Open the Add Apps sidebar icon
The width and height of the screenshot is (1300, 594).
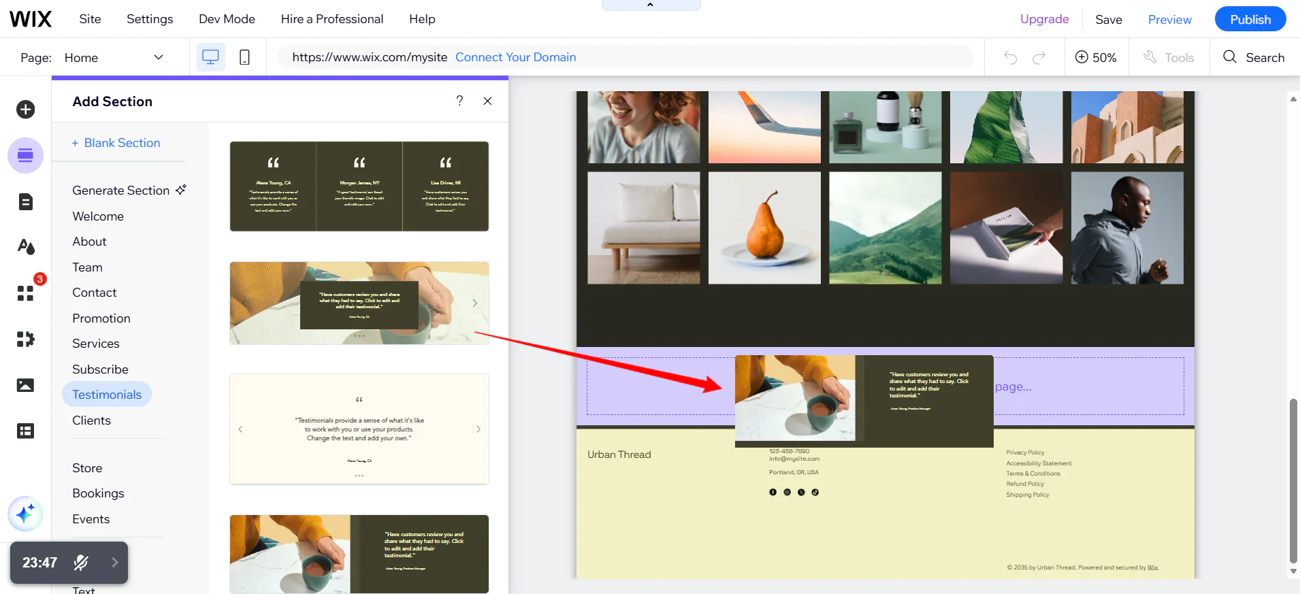26,293
